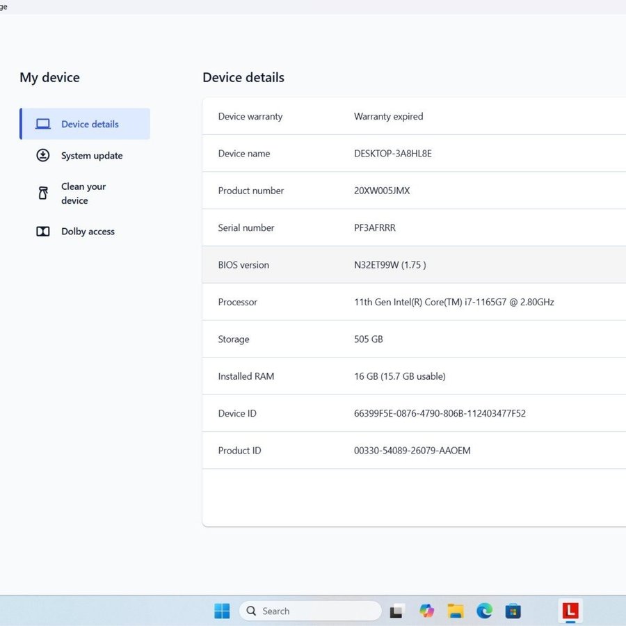Launch Microsoft Edge from the taskbar
The height and width of the screenshot is (626, 626).
[x=484, y=611]
